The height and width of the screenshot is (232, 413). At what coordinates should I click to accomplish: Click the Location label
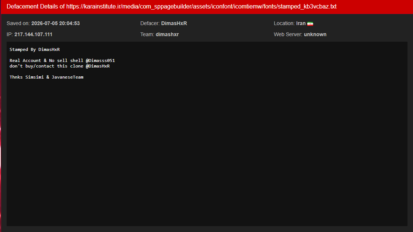coord(284,24)
